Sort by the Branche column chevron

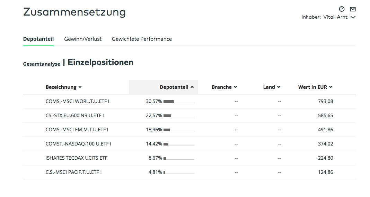click(235, 87)
